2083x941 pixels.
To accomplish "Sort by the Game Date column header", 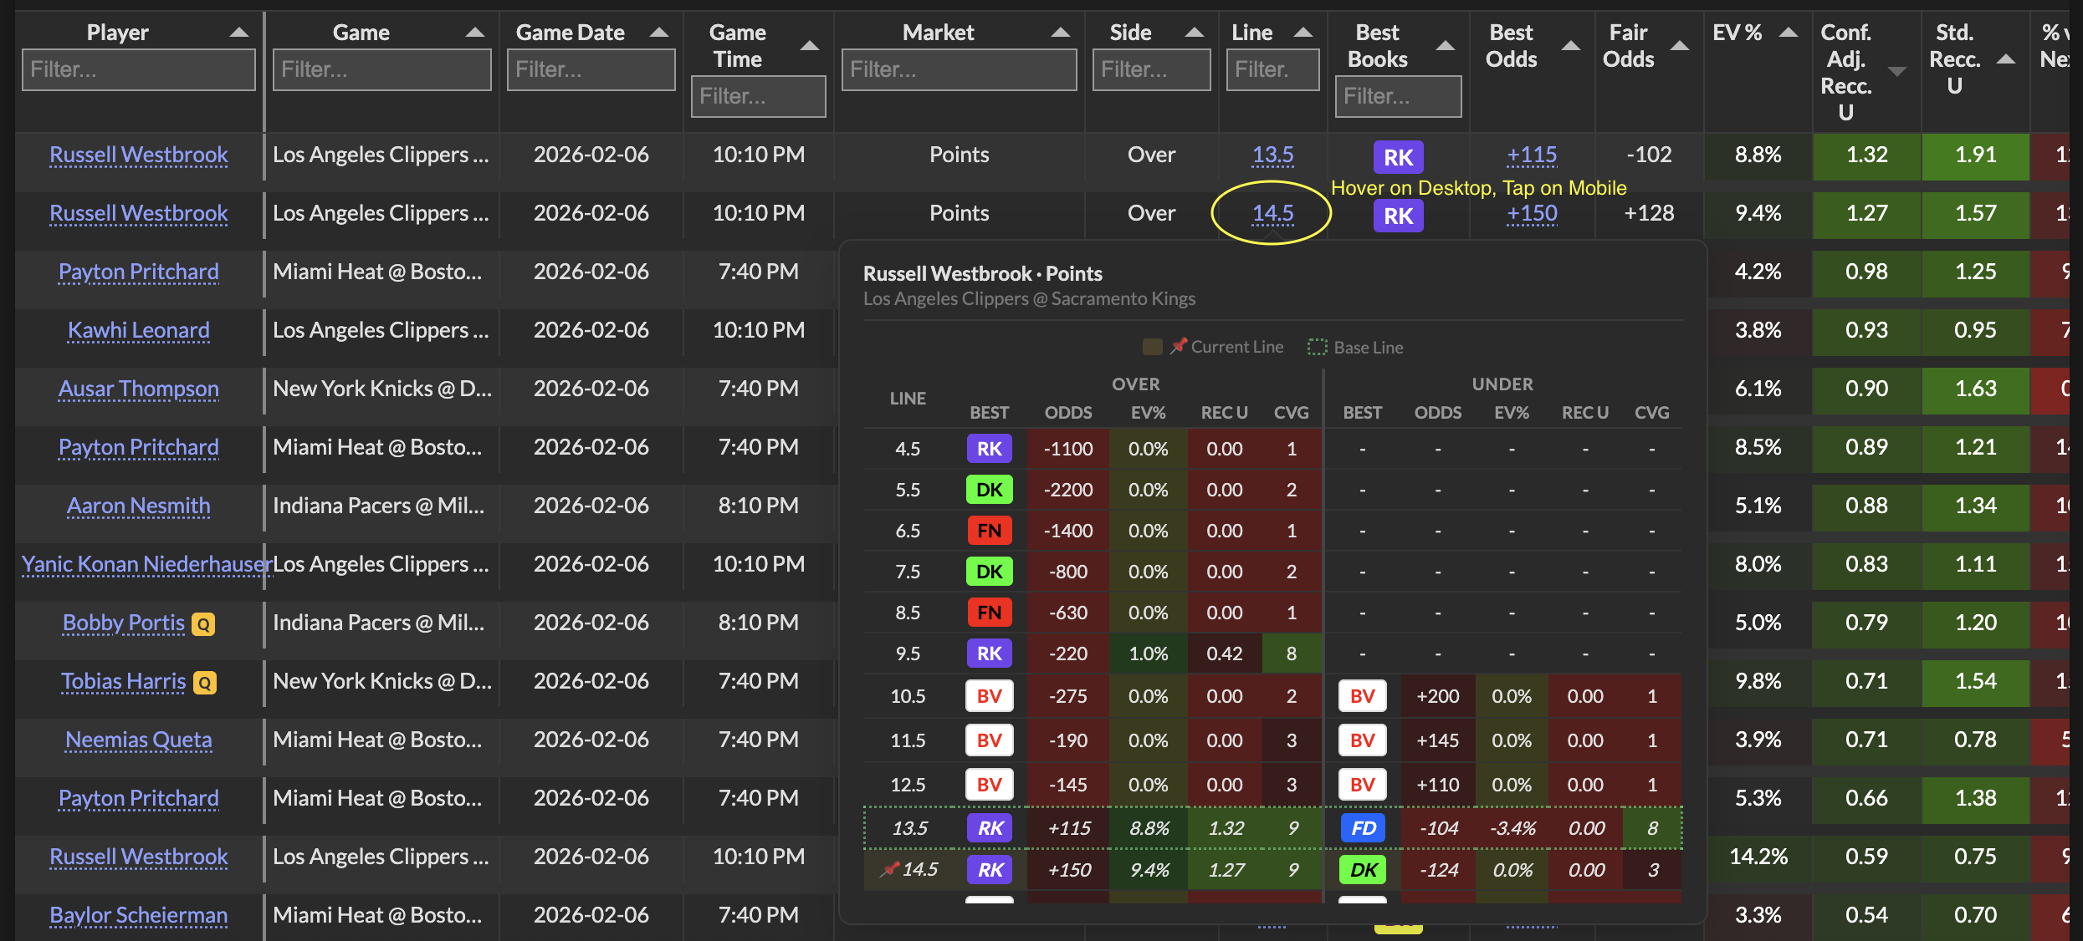I will pos(570,33).
